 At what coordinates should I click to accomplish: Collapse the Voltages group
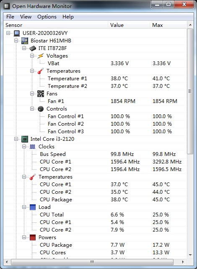[32, 56]
